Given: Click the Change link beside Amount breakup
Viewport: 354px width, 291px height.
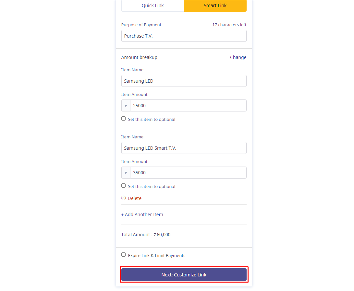Looking at the screenshot, I should coord(238,57).
